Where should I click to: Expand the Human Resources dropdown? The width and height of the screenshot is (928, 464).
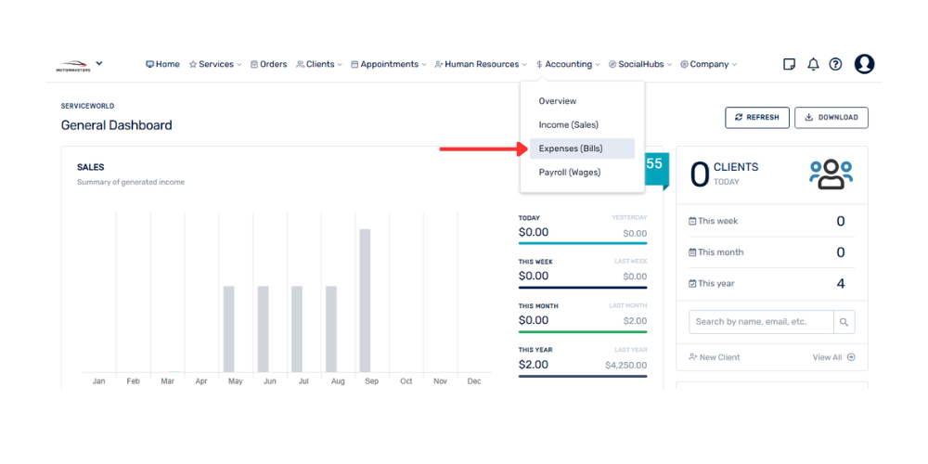click(x=481, y=64)
